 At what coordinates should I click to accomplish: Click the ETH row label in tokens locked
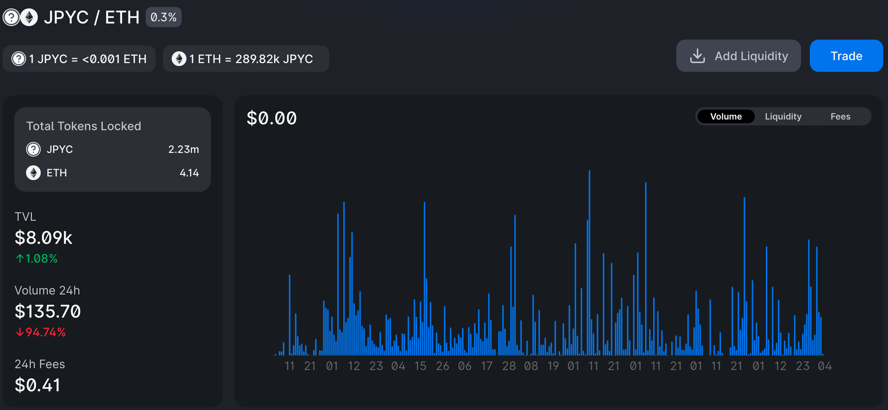coord(57,173)
